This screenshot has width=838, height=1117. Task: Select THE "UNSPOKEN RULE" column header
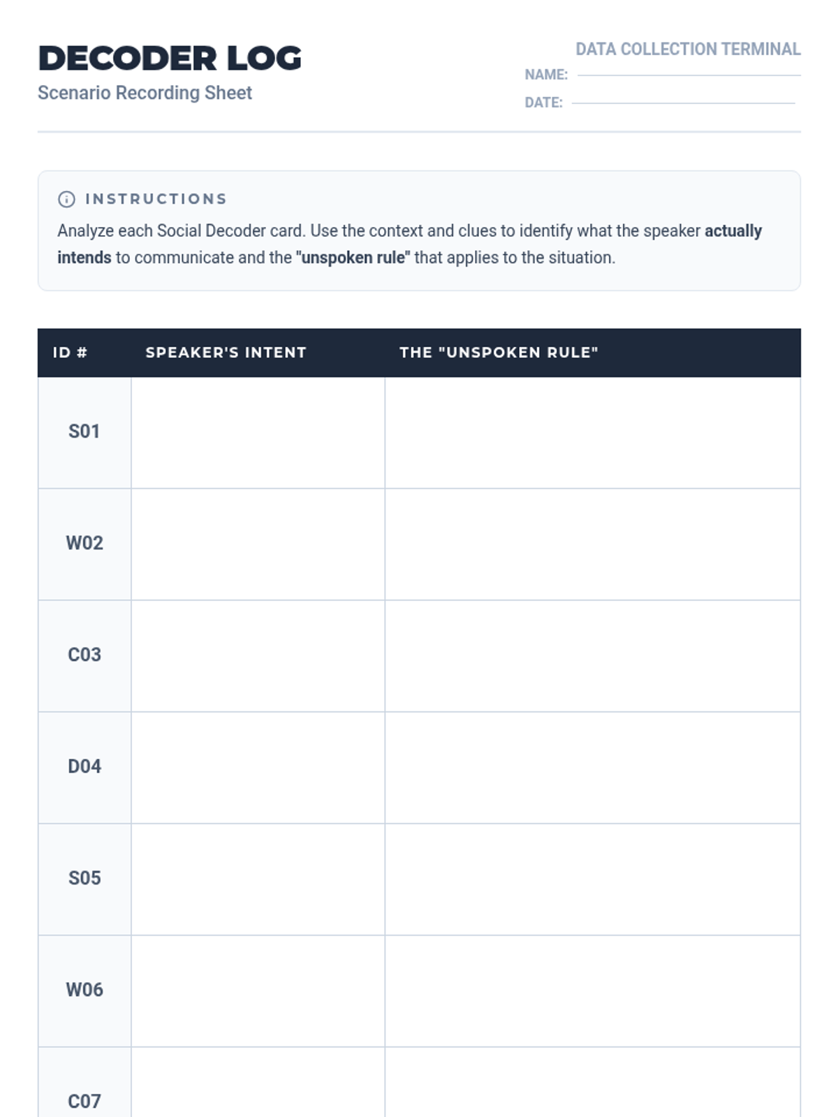[499, 353]
